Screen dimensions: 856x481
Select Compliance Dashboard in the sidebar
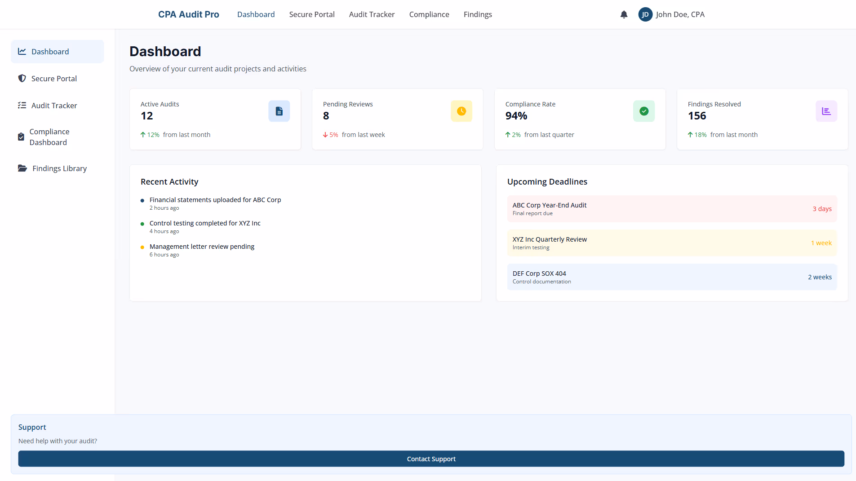pos(58,137)
